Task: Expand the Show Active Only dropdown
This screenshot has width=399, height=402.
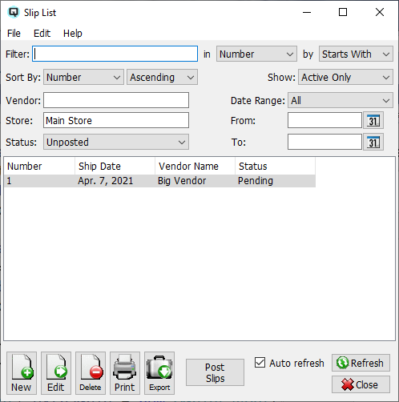Action: (x=345, y=77)
